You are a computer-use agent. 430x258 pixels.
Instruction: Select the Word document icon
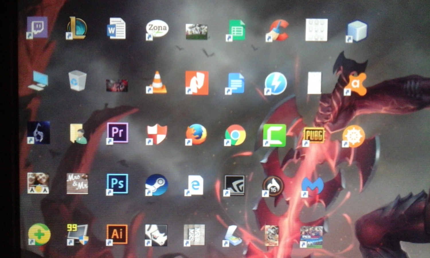pyautogui.click(x=116, y=28)
